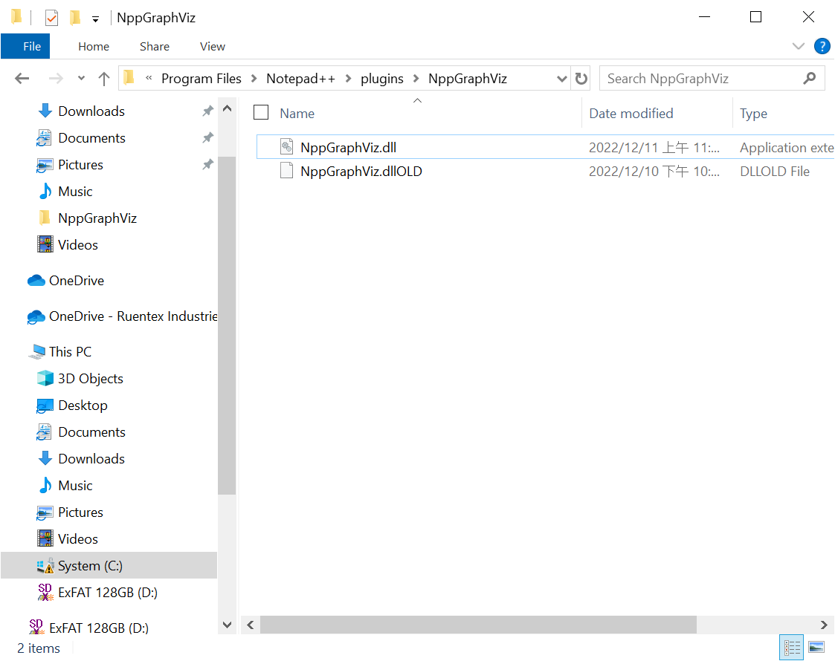Open the address bar history dropdown
The height and width of the screenshot is (661, 835).
(561, 79)
